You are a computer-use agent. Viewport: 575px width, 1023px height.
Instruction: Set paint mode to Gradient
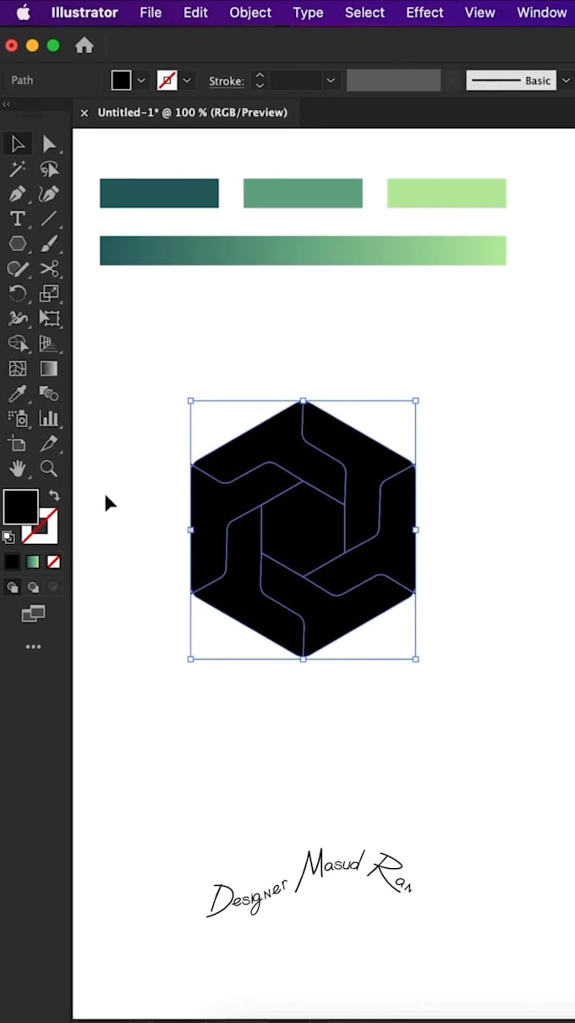point(33,562)
